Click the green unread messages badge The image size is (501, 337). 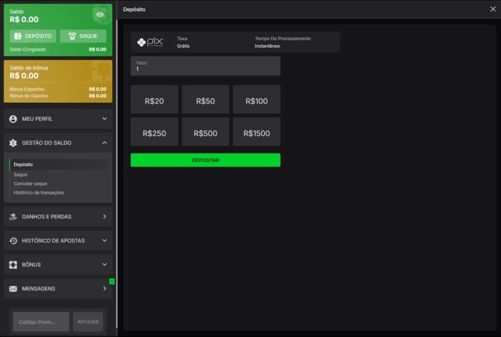coord(112,281)
